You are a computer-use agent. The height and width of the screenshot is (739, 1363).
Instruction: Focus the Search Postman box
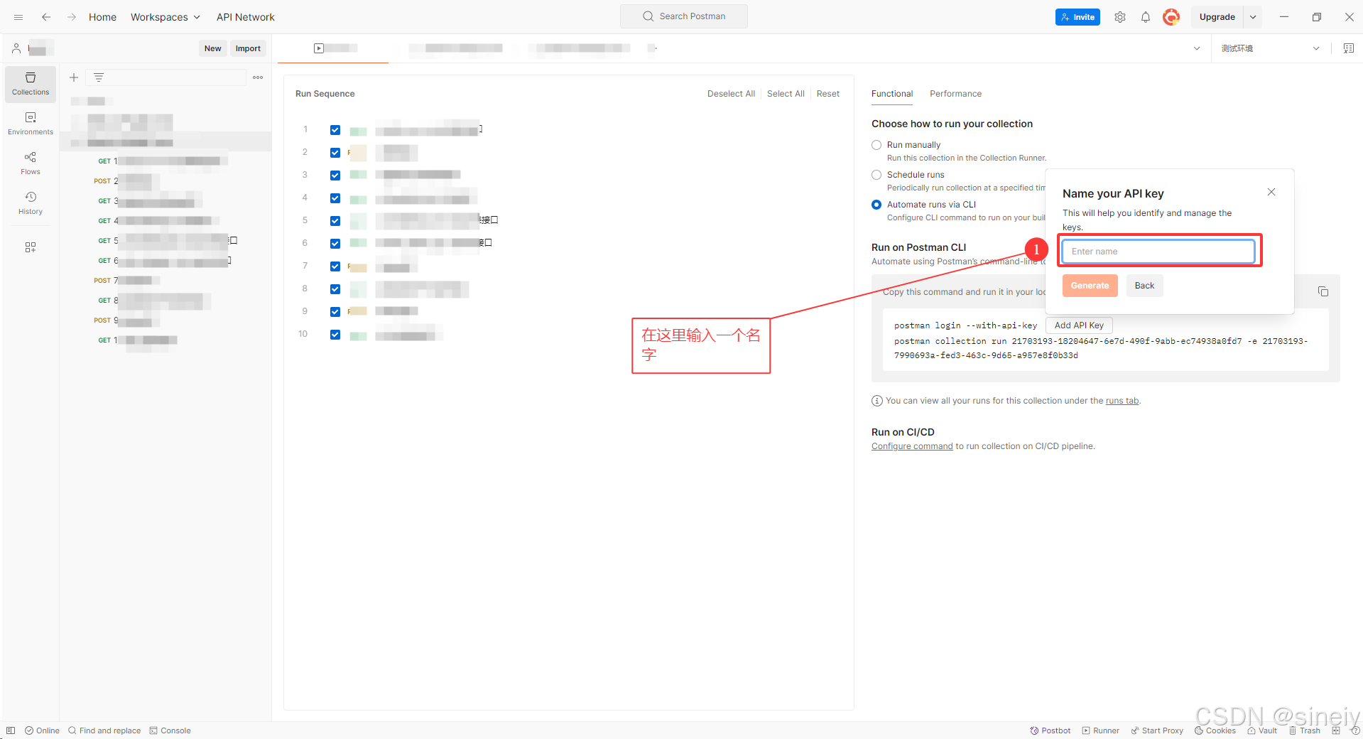(x=684, y=16)
